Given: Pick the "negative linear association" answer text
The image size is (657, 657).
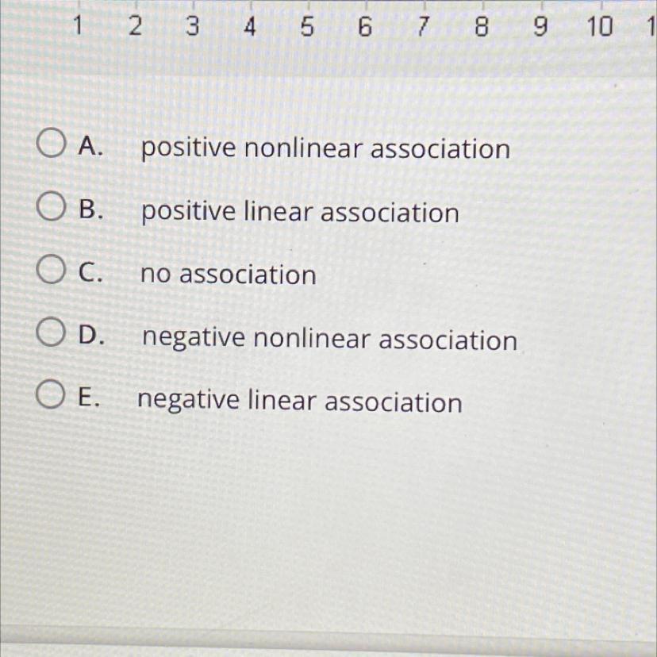Looking at the screenshot, I should point(300,401).
